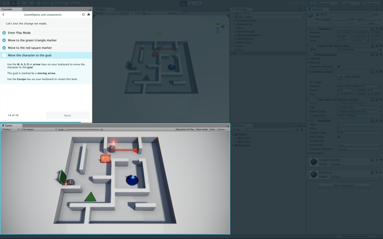
Task: Open the Tag dropdown showing Untagged
Action: click(334, 19)
